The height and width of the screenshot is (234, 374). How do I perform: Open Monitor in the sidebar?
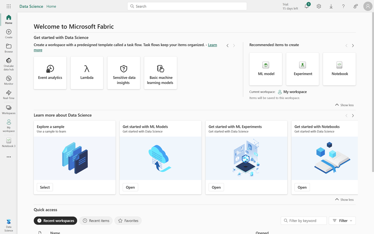click(9, 80)
